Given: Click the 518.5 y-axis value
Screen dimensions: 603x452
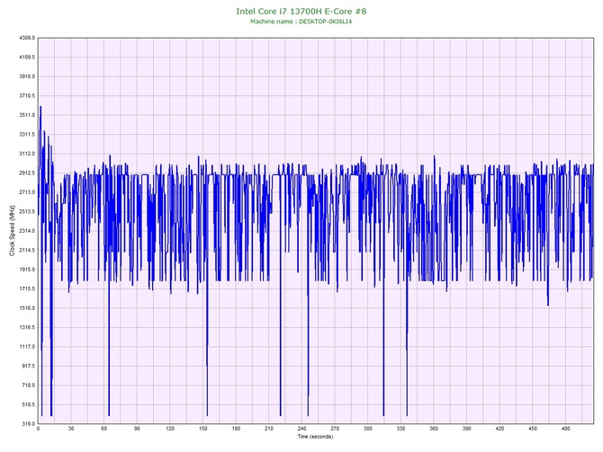Looking at the screenshot, I should tap(28, 404).
